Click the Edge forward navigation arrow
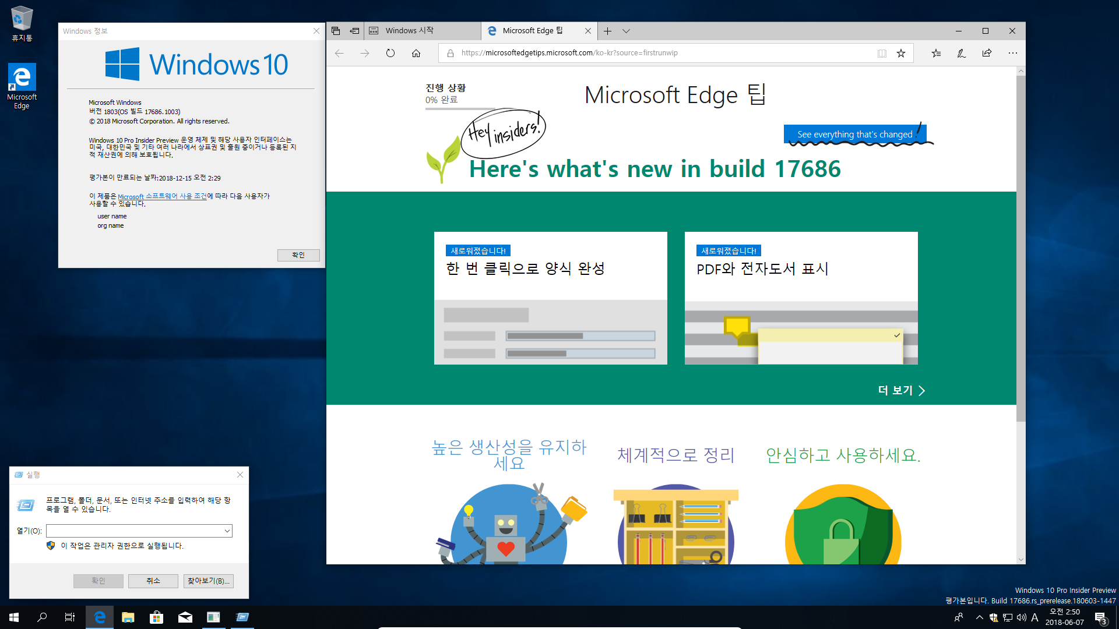The width and height of the screenshot is (1119, 629). [x=365, y=53]
